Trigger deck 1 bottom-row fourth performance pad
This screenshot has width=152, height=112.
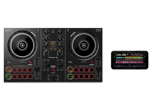30,76
